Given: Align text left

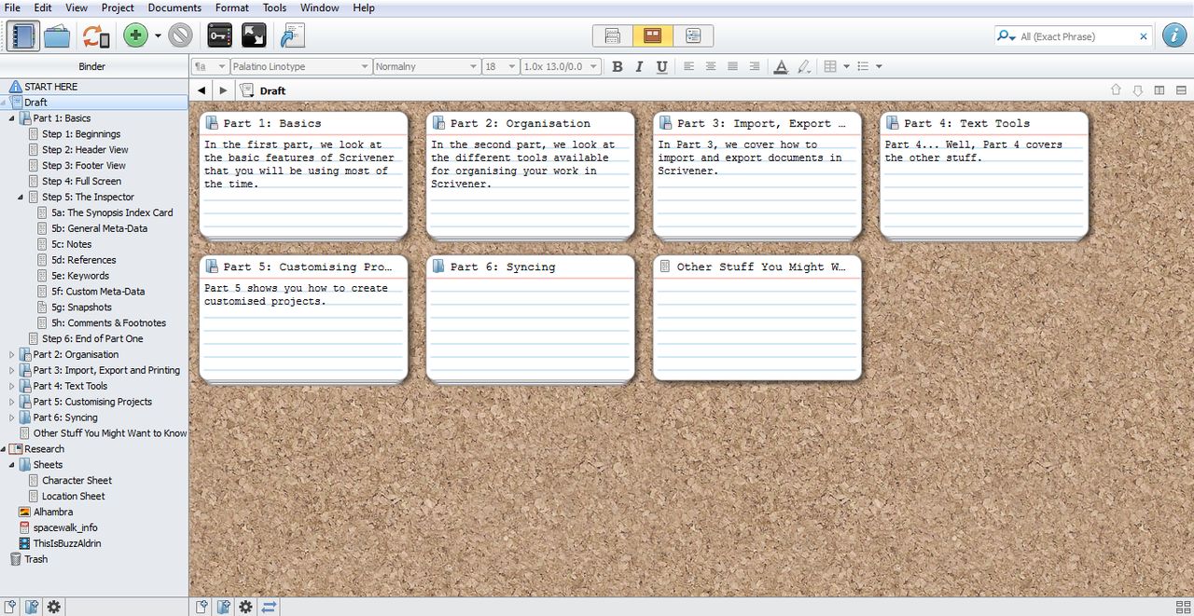Looking at the screenshot, I should [689, 66].
